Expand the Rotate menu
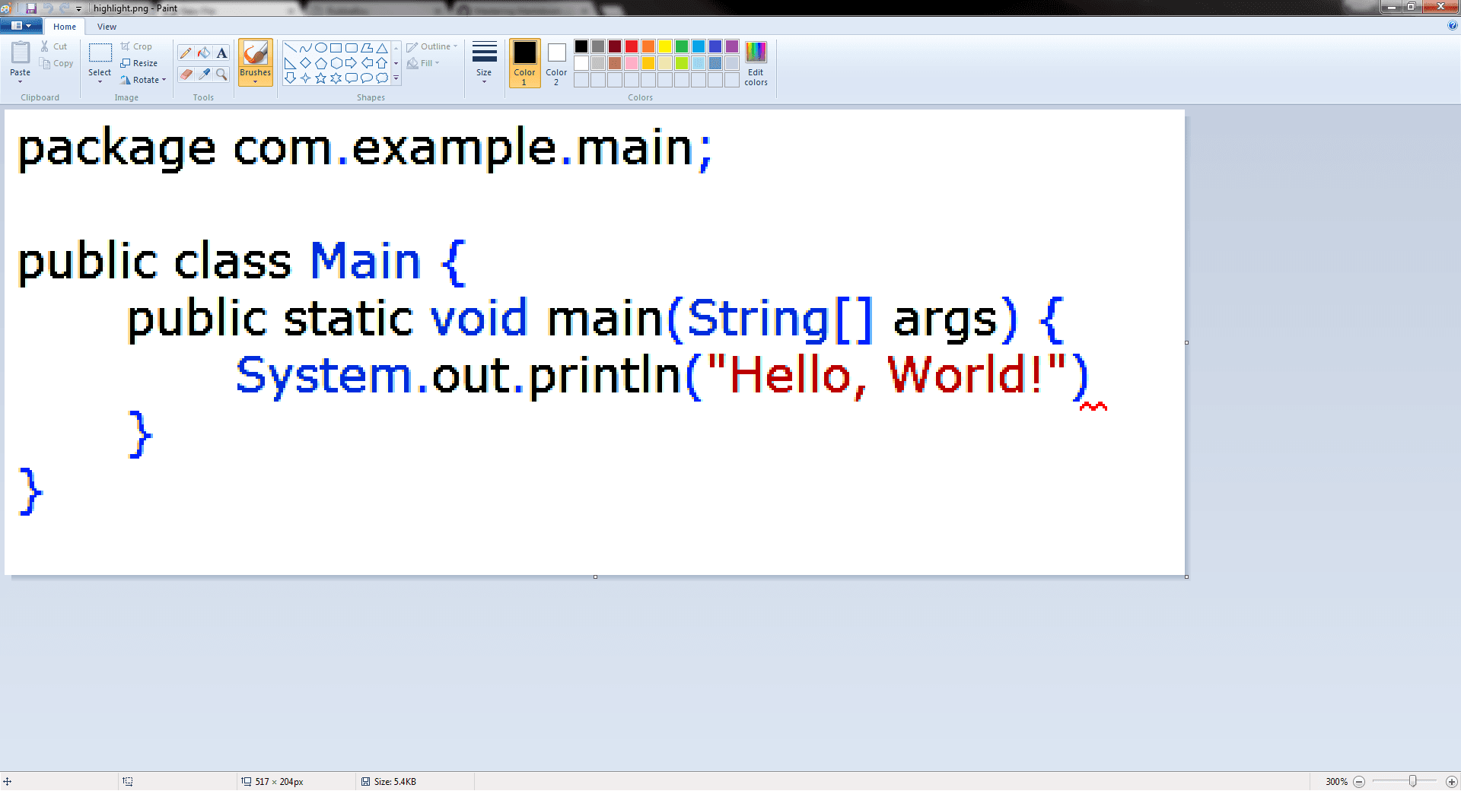The image size is (1461, 791). tap(144, 80)
